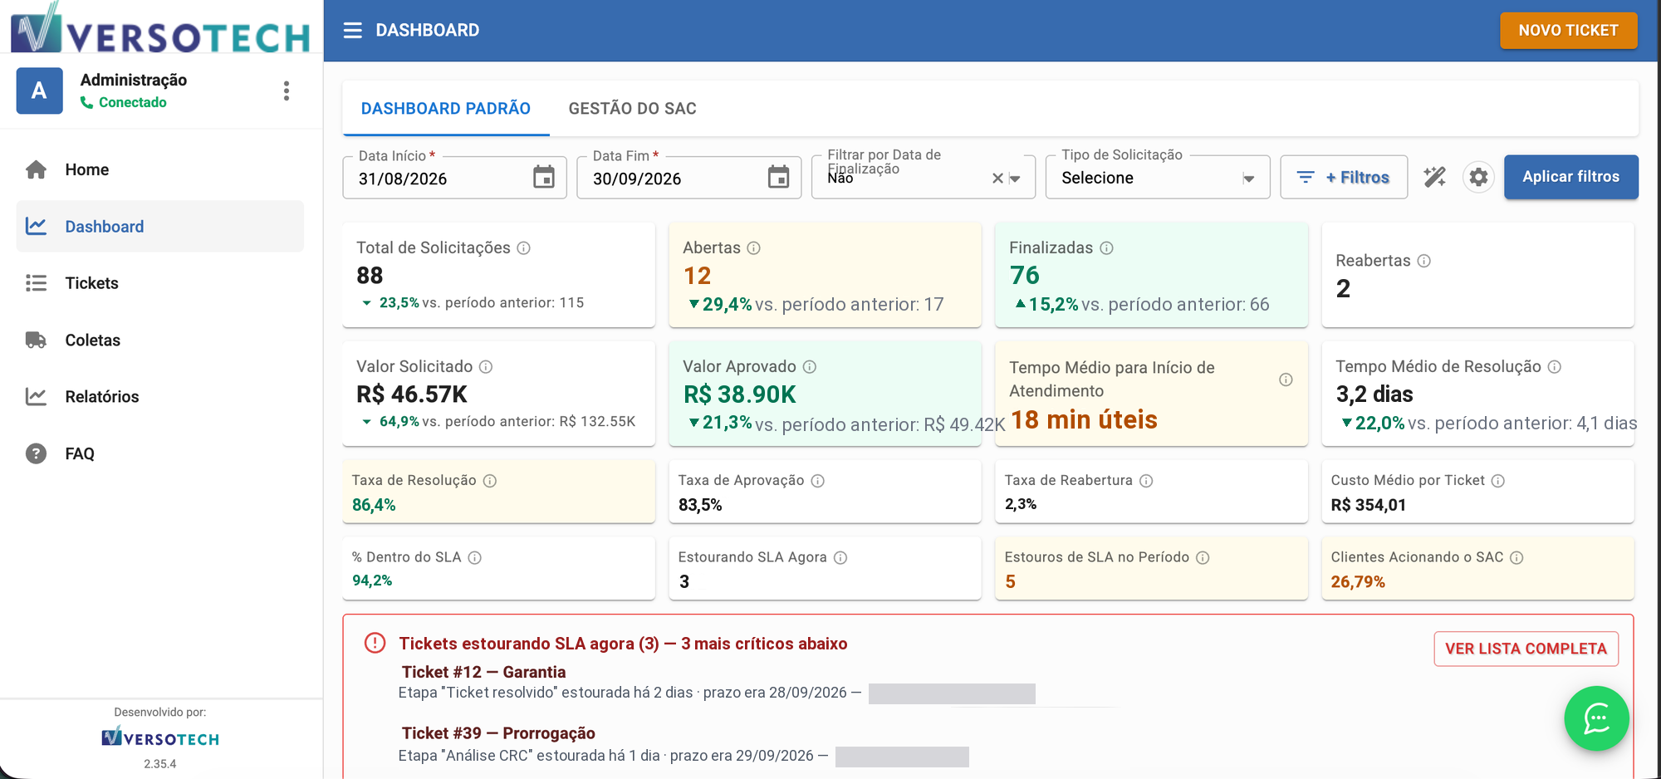Select Dashboard in the sidebar
Viewport: 1661px width, 779px height.
160,226
